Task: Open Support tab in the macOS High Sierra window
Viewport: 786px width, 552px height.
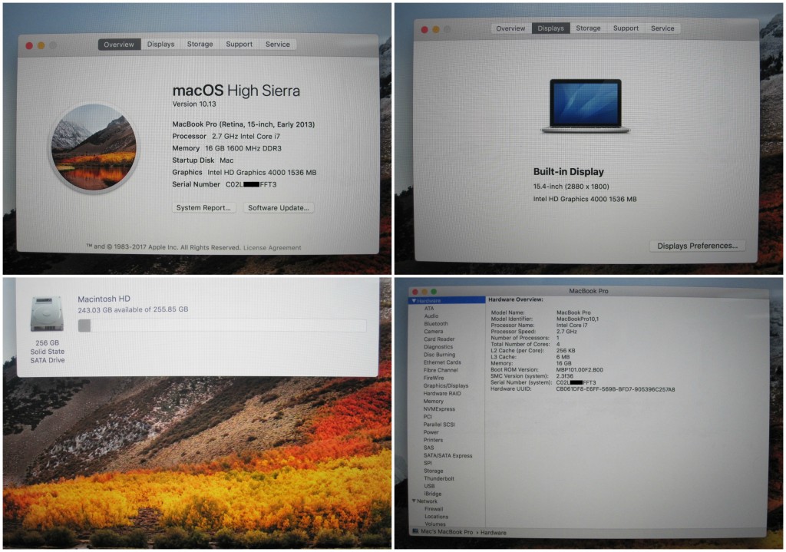Action: (239, 44)
